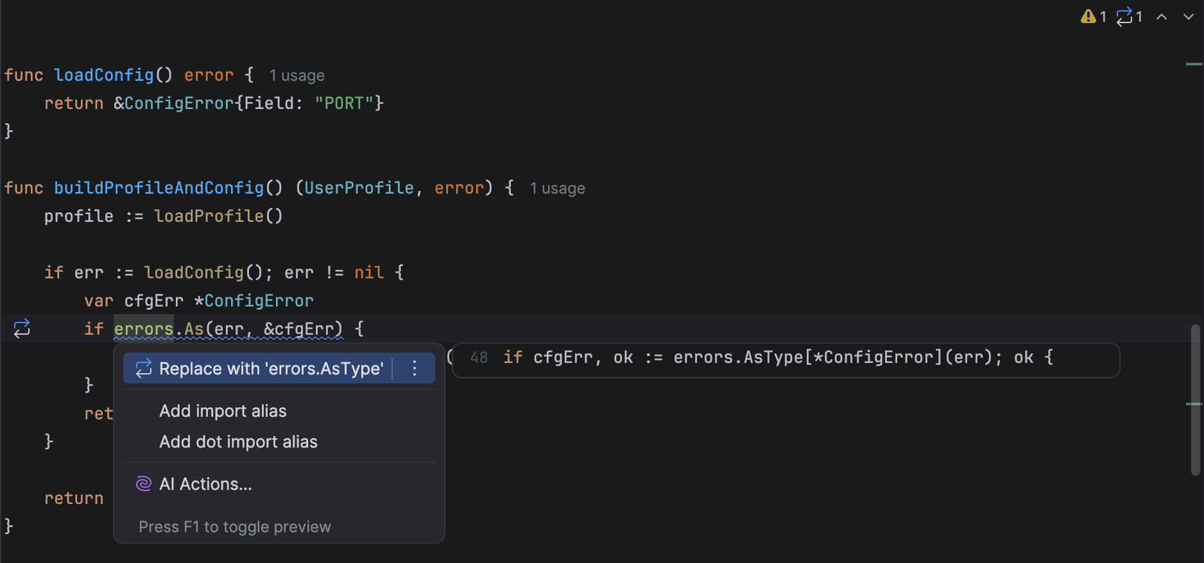Open the '1 usage' hint next to buildProfileAndConfig
The image size is (1204, 563).
point(557,189)
